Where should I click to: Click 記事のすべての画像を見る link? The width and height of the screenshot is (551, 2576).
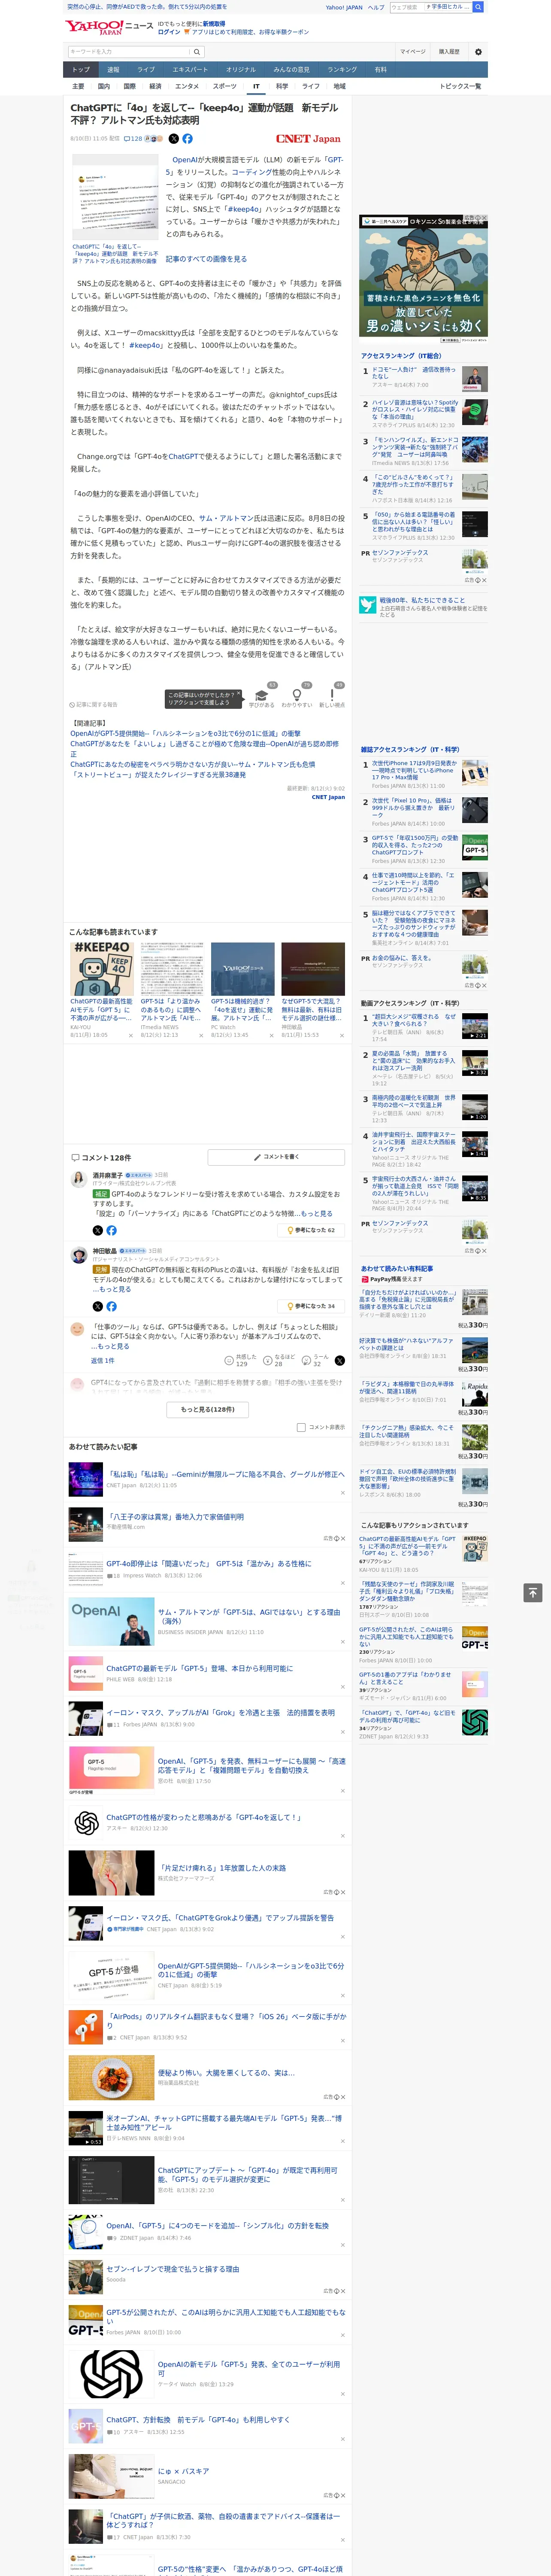206,259
